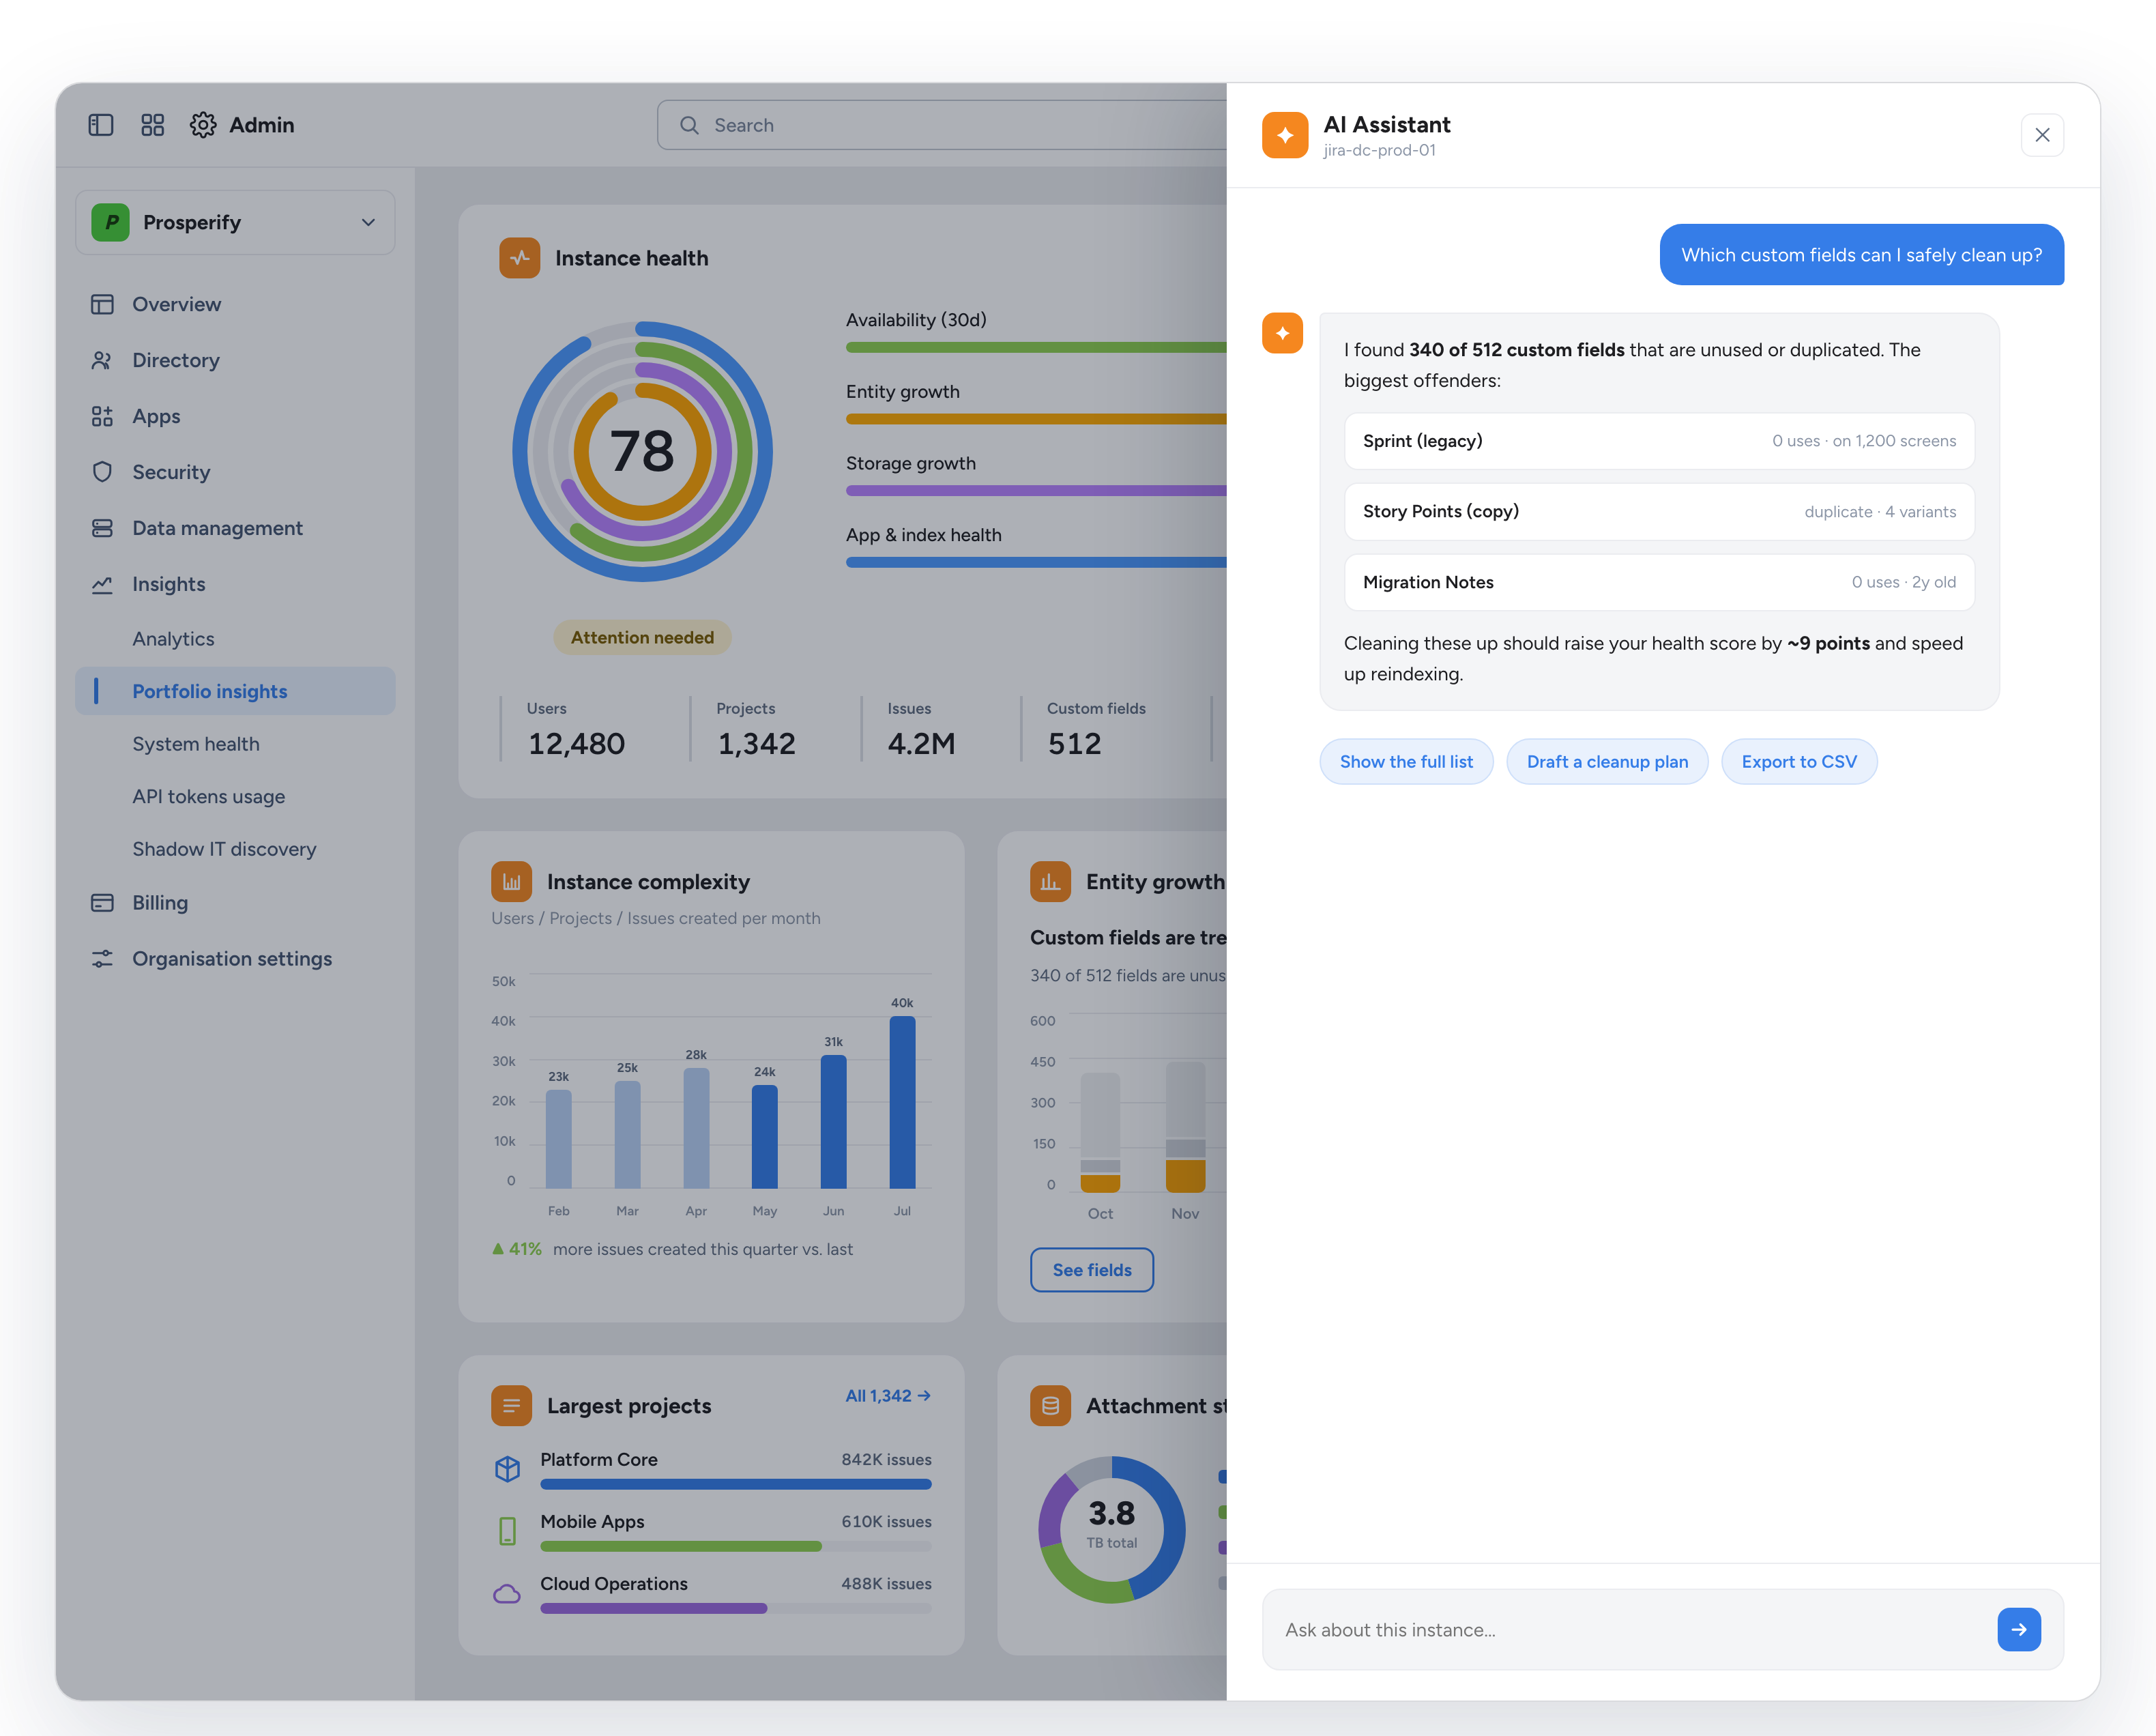Click the Instance health pulse icon
The height and width of the screenshot is (1736, 2156).
tap(520, 258)
